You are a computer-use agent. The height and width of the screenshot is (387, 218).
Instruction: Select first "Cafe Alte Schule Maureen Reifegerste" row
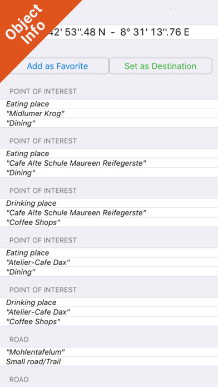tap(109, 163)
